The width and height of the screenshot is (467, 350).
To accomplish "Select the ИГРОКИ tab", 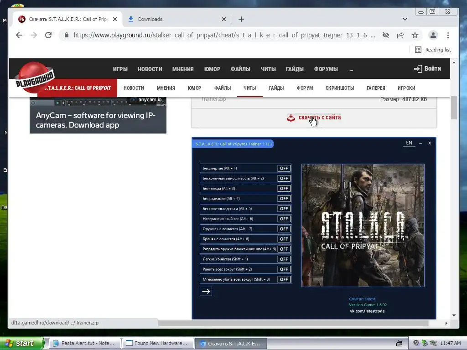I will (406, 88).
